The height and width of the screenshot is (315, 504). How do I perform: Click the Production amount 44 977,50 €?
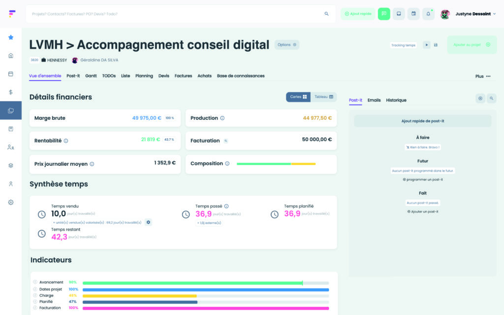(x=317, y=118)
